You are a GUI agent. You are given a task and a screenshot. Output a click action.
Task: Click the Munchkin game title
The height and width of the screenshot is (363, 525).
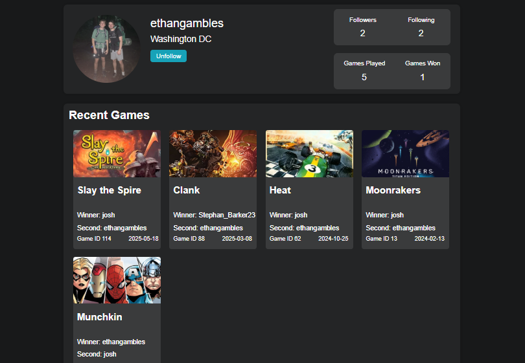coord(99,317)
